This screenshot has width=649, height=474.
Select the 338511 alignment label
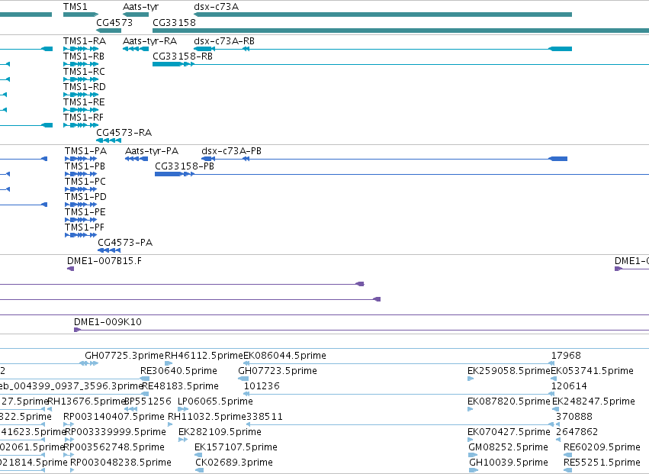point(264,417)
